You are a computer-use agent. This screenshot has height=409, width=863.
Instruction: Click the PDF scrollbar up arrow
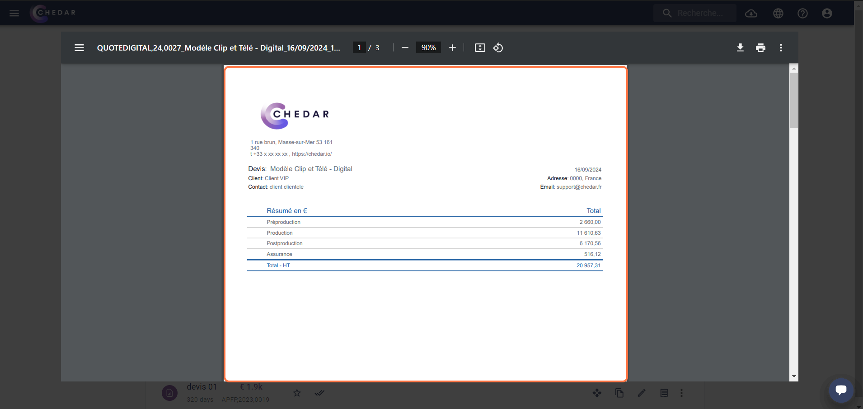[794, 68]
